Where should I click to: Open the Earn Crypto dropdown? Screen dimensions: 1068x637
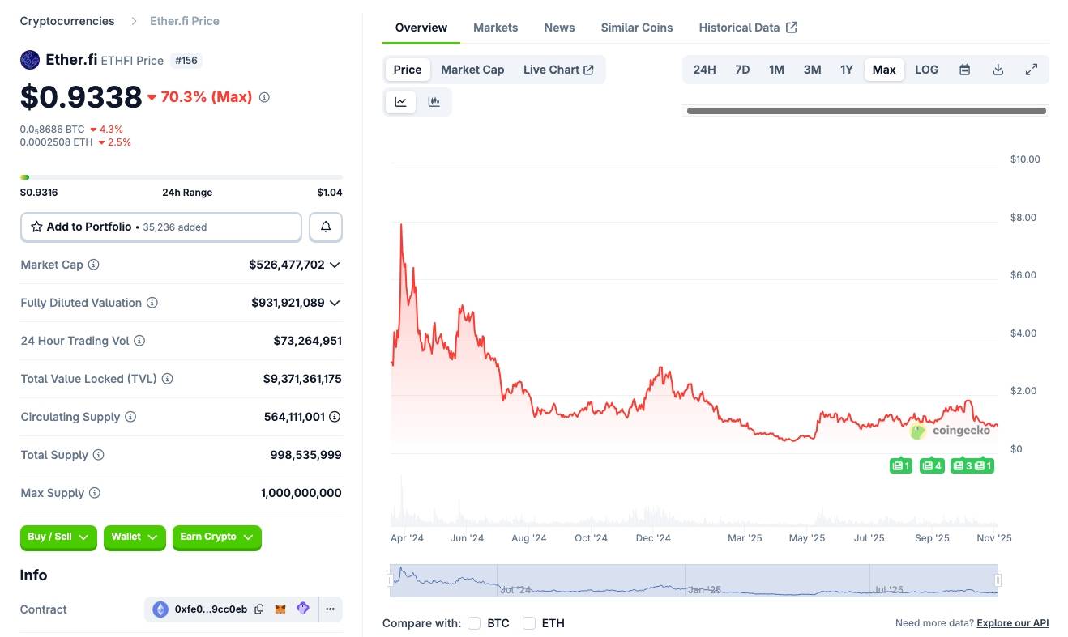click(216, 537)
